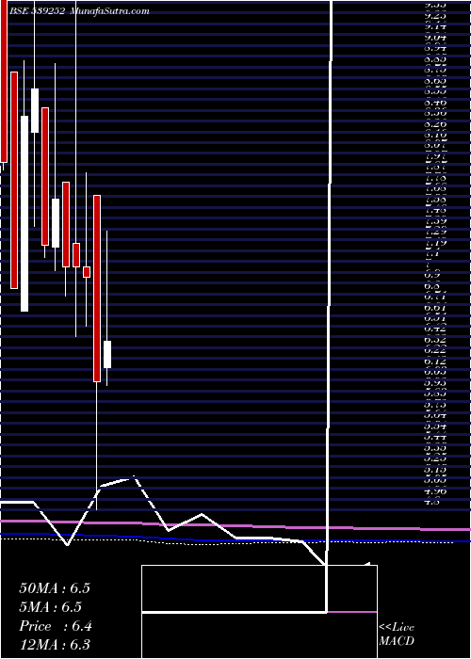Select the '5MA : 6.5' readout
This screenshot has width=471, height=659.
tap(51, 607)
